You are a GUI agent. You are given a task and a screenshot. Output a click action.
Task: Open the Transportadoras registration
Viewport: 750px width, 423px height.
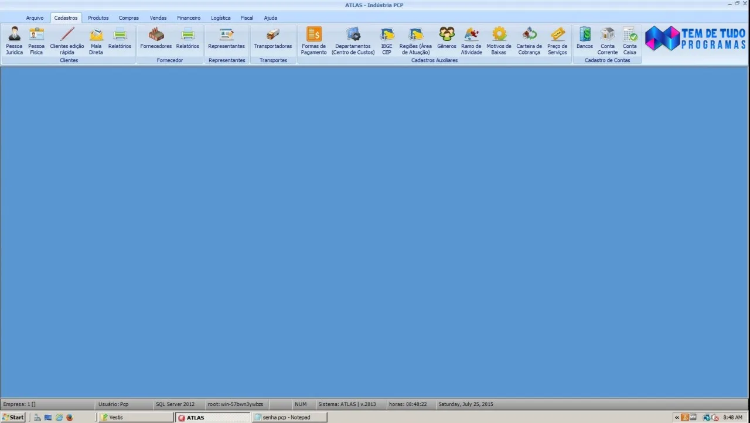click(272, 38)
